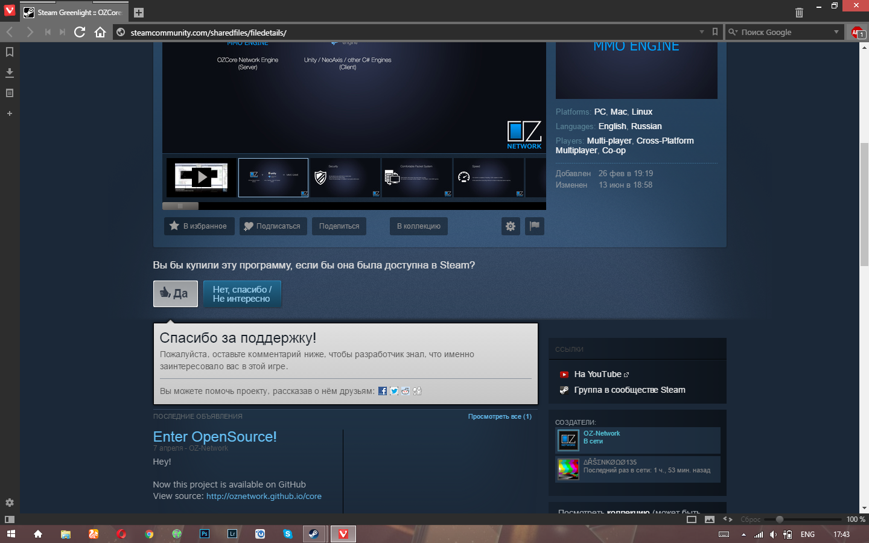Bookmark this page from the address bar
This screenshot has width=869, height=543.
tap(715, 32)
